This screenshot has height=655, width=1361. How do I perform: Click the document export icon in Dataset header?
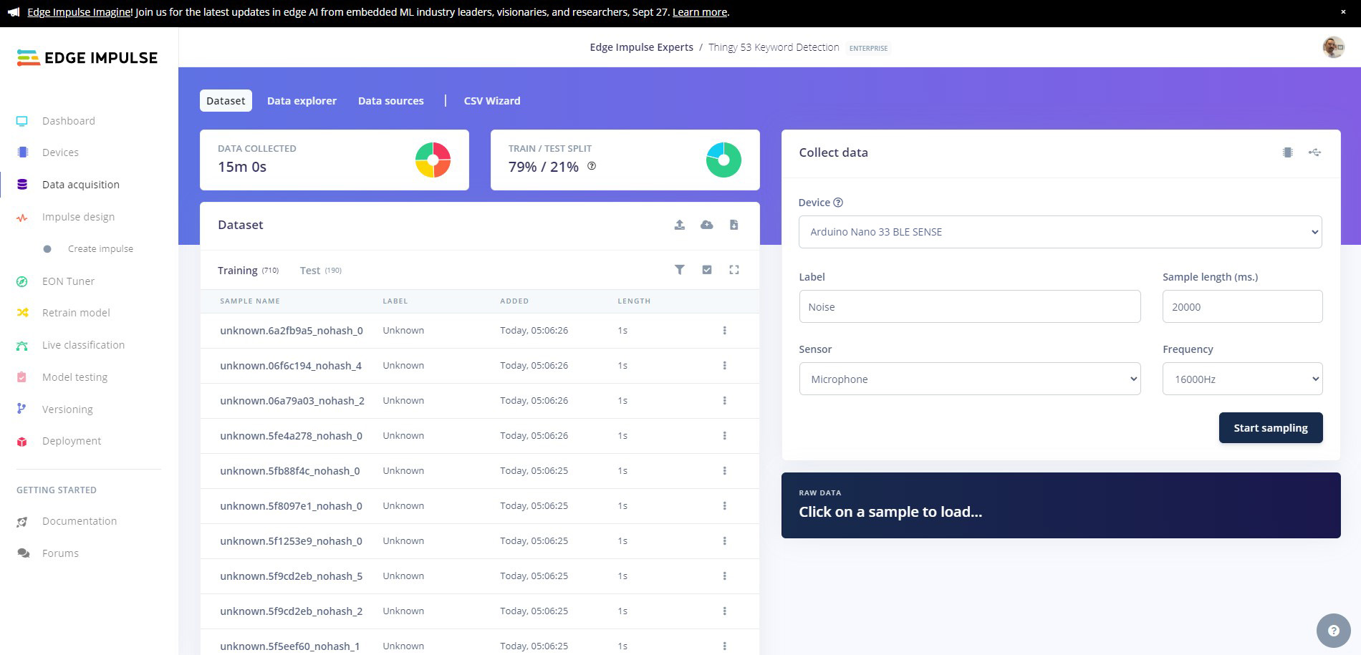tap(734, 225)
